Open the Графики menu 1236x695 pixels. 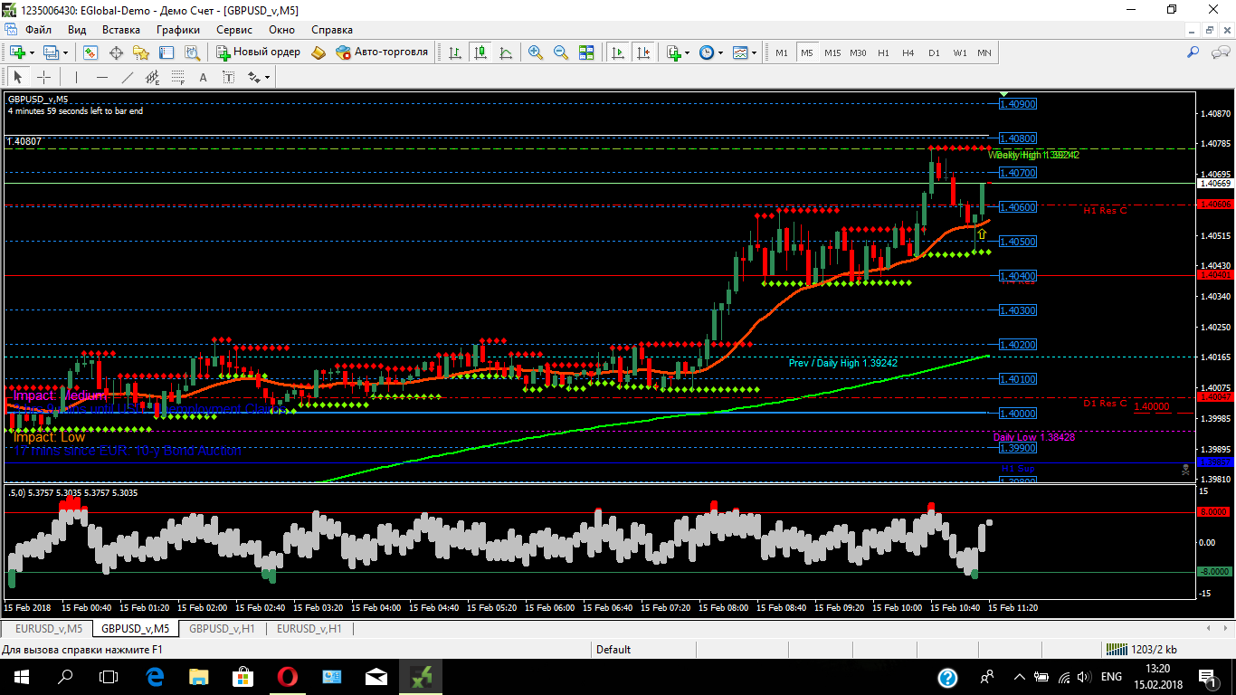click(x=177, y=30)
